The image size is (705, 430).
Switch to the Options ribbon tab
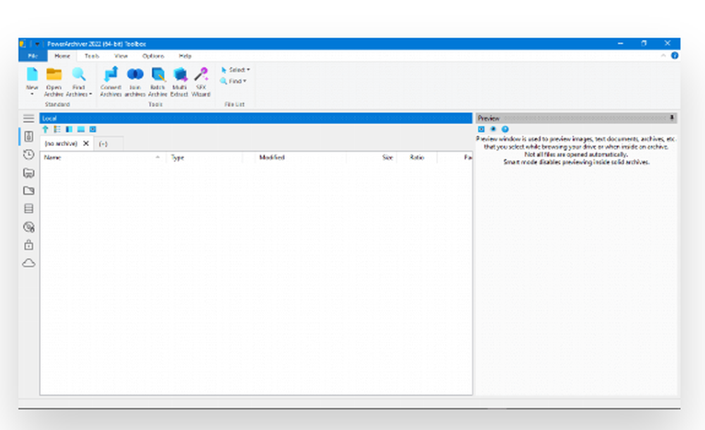(153, 56)
